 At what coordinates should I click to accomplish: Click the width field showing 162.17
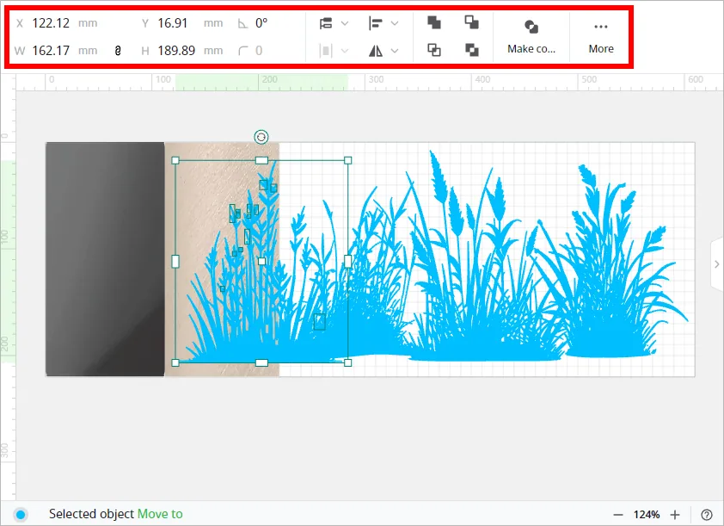51,51
